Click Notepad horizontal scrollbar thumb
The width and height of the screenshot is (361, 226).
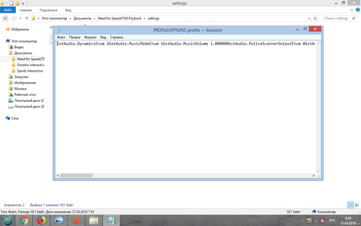(x=76, y=176)
